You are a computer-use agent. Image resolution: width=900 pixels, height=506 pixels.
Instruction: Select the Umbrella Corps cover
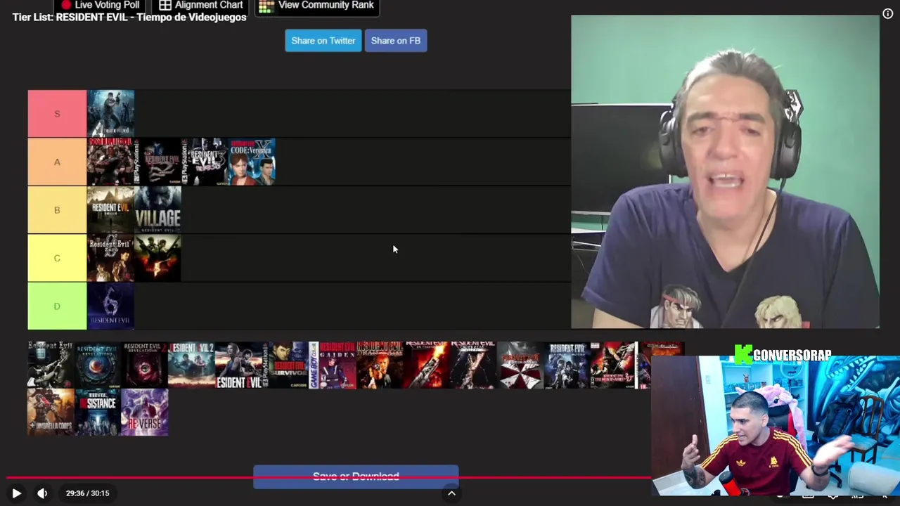tap(51, 412)
